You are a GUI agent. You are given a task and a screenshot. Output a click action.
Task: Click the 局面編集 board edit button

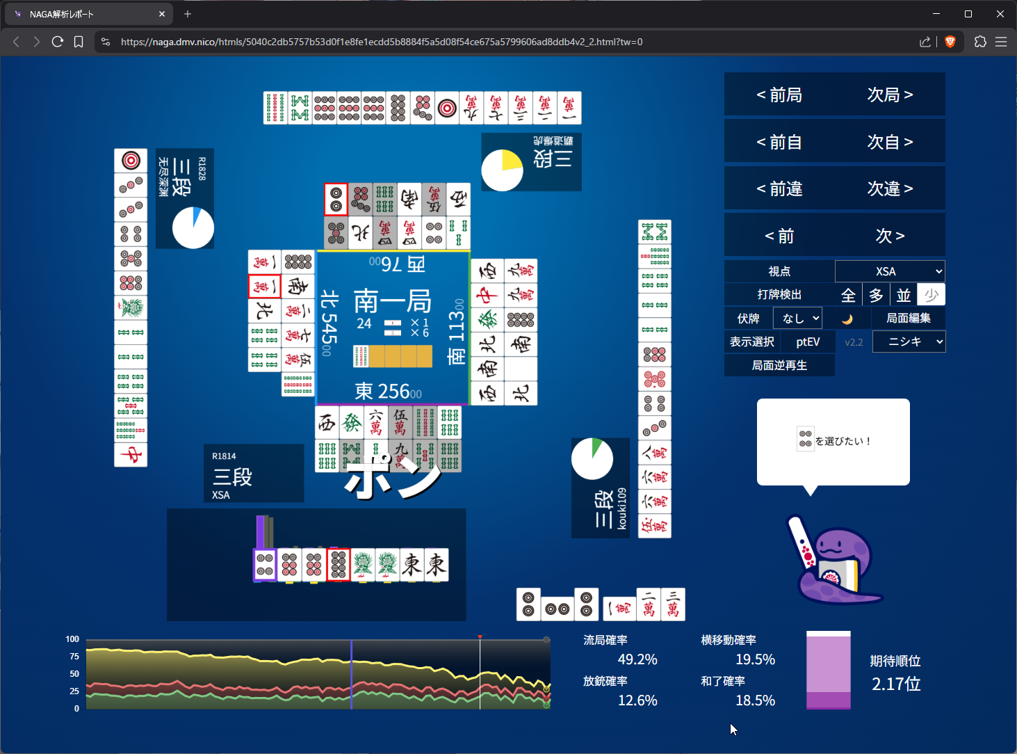click(908, 319)
